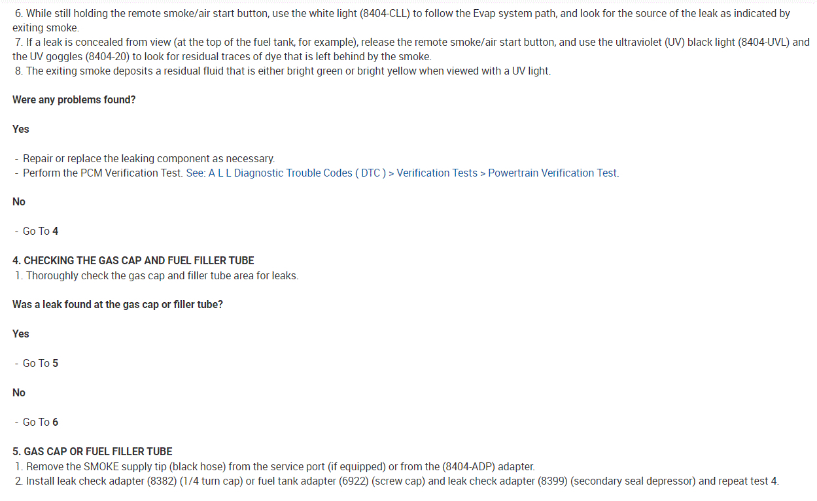817x501 pixels.
Task: Open the Powertrain Verification Test link
Action: pyautogui.click(x=553, y=173)
